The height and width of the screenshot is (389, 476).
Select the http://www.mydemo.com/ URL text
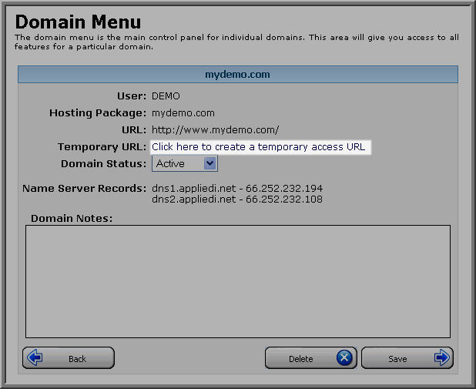pos(215,130)
